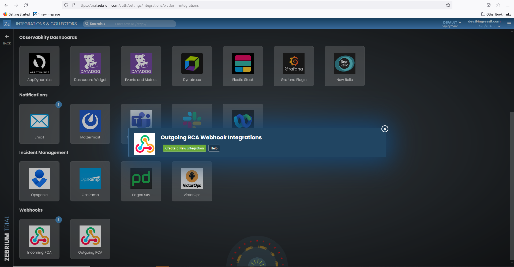514x267 pixels.
Task: Open the VictorOps integration tile
Action: coord(192,181)
